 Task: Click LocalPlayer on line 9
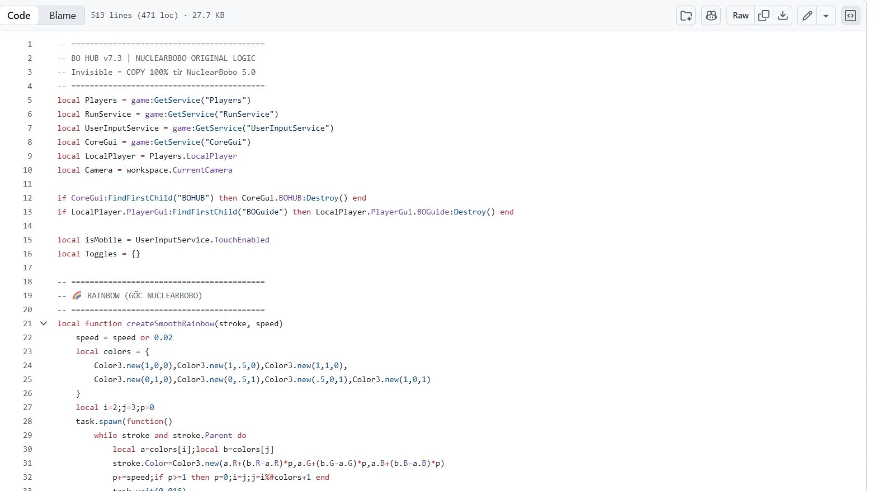coord(110,156)
